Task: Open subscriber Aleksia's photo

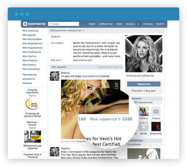Action: pyautogui.click(x=144, y=111)
